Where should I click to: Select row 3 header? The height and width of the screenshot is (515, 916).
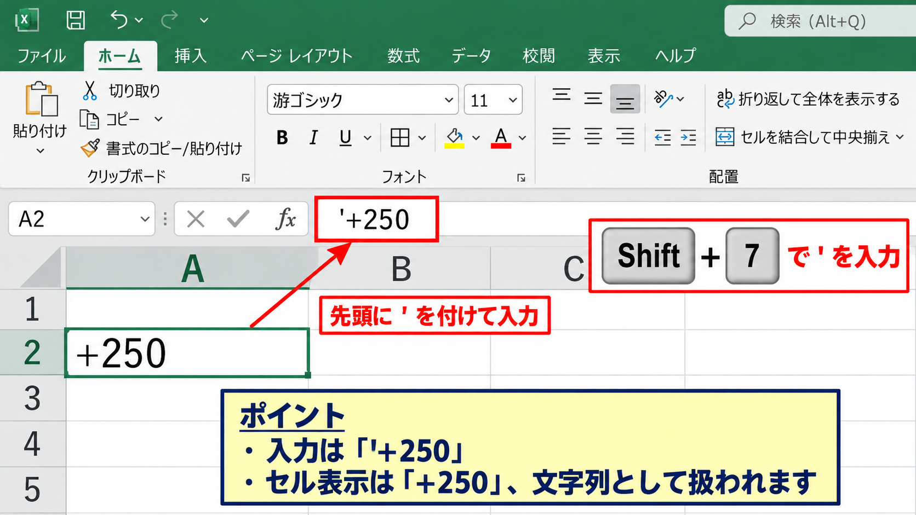point(32,398)
